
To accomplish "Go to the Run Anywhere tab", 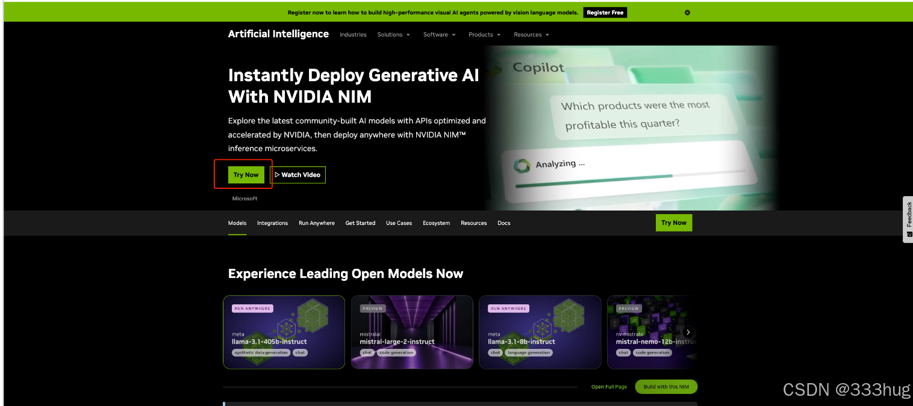I will pyautogui.click(x=317, y=223).
